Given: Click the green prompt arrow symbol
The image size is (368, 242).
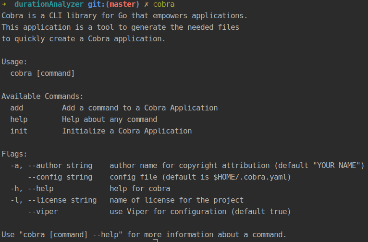Looking at the screenshot, I should pyautogui.click(x=4, y=4).
